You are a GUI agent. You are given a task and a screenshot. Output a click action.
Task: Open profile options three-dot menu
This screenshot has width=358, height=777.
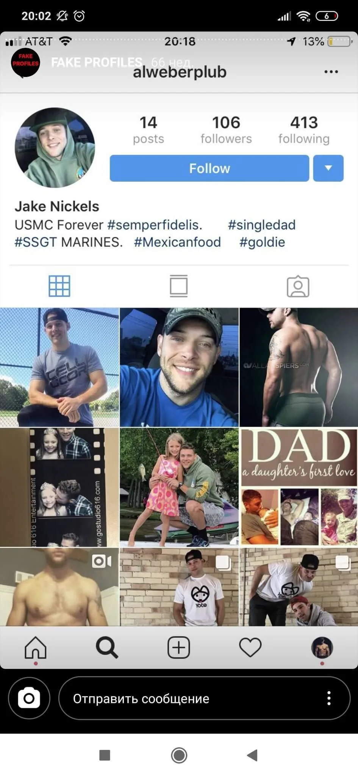(331, 72)
